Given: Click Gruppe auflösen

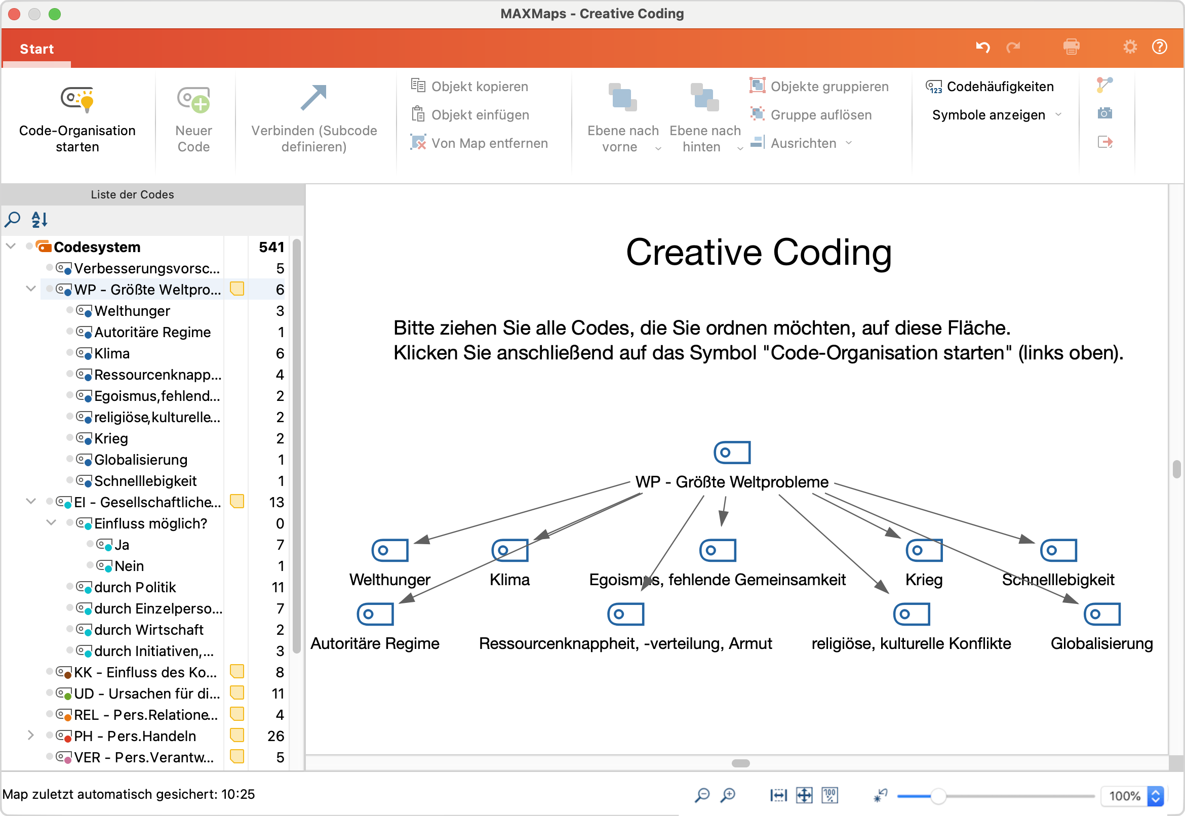Looking at the screenshot, I should tap(811, 114).
